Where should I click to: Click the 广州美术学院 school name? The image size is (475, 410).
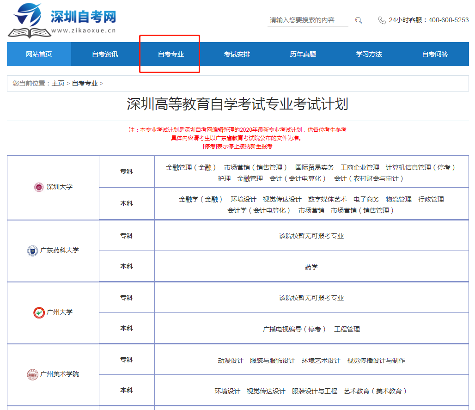(x=60, y=374)
